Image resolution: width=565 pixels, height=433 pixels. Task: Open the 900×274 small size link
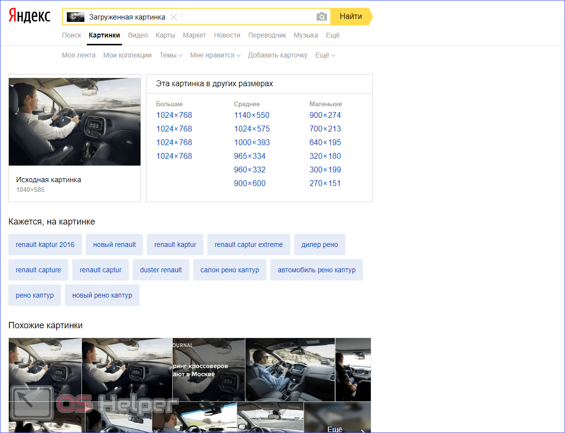tap(325, 115)
